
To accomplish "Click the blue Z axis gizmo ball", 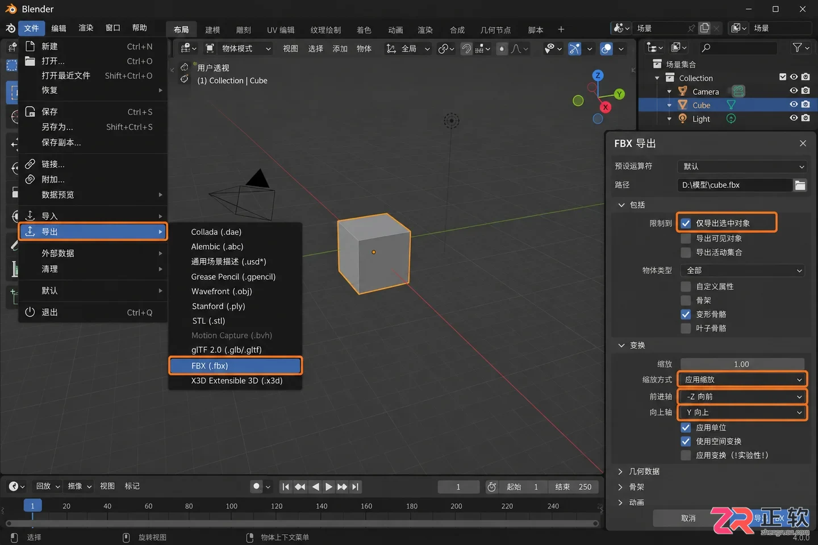I will pyautogui.click(x=598, y=76).
